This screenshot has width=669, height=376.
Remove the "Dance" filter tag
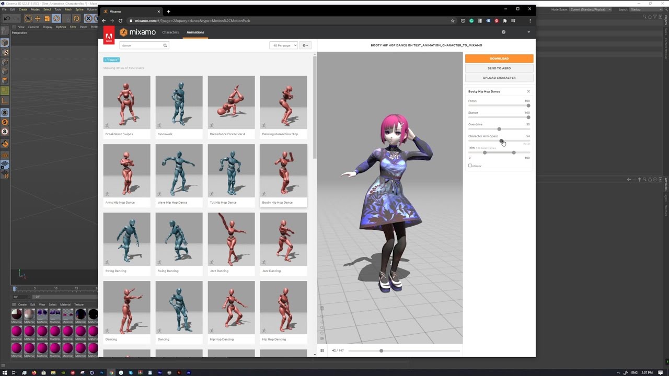coord(111,60)
